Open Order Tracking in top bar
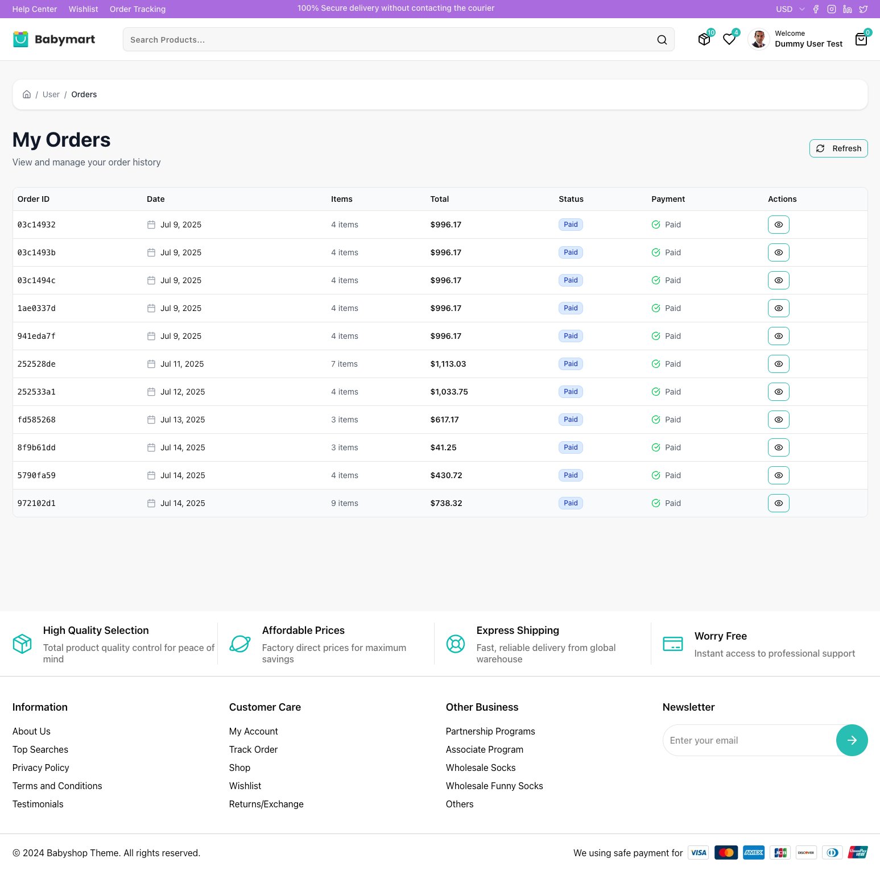 (138, 9)
